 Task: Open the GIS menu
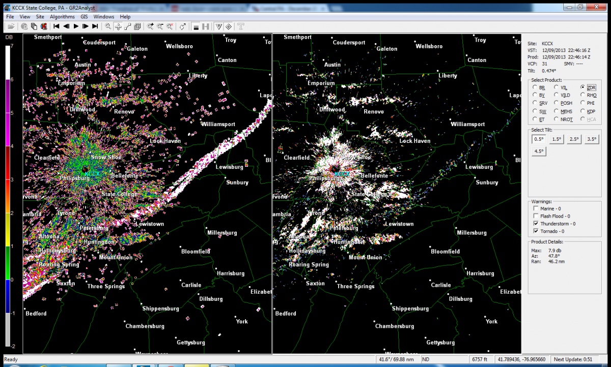click(84, 17)
